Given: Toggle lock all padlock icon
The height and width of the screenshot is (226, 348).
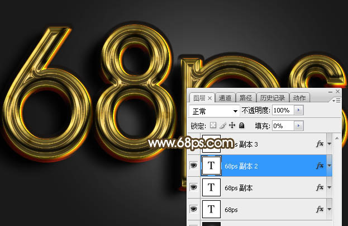Looking at the screenshot, I should pos(242,125).
